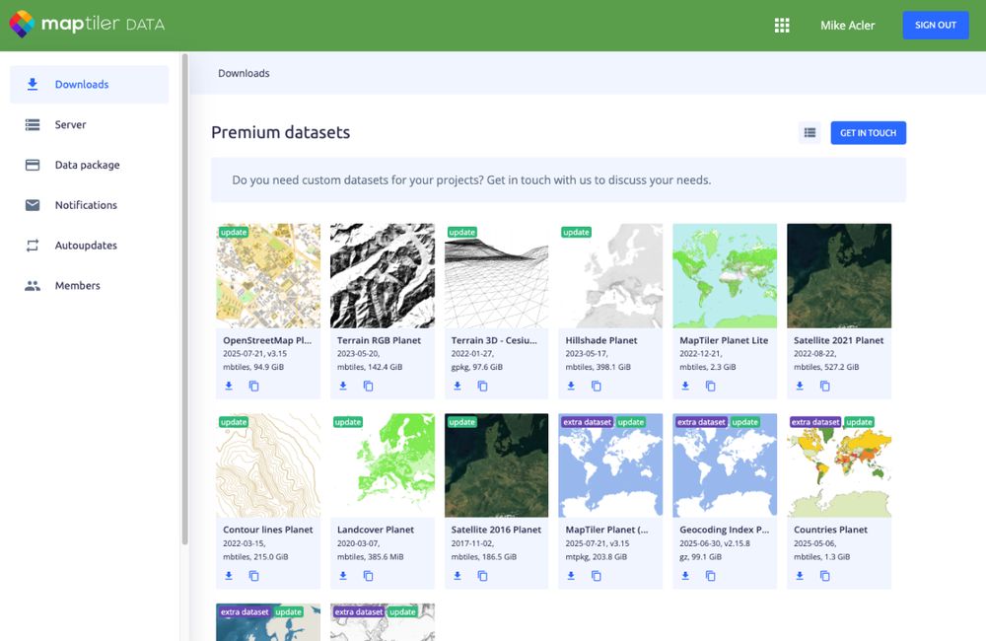
Task: Click the Landcover Planet title
Action: [376, 530]
